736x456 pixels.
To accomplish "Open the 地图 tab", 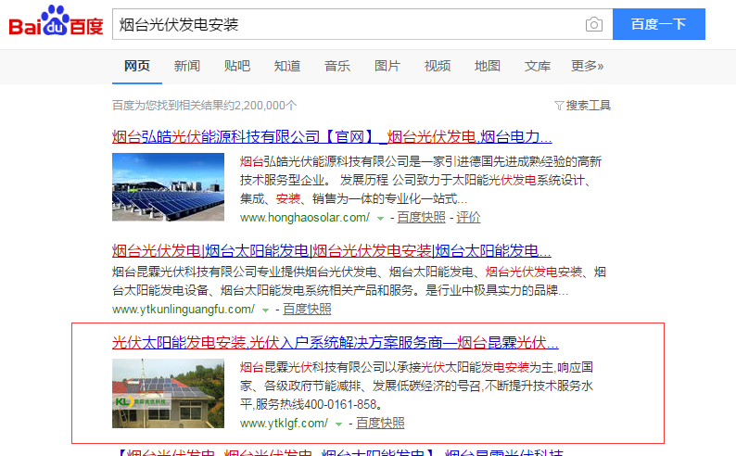I will pos(487,66).
